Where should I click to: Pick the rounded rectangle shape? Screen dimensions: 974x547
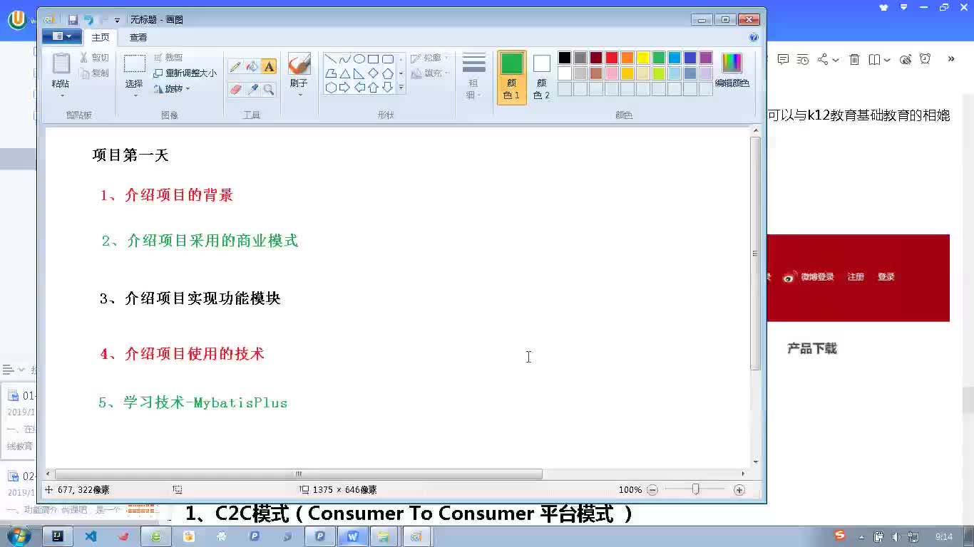[388, 59]
